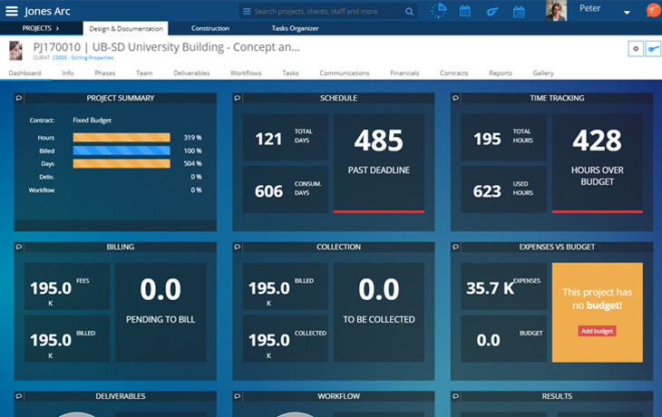The width and height of the screenshot is (662, 417).
Task: Click the Days 504% progress bar
Action: click(122, 164)
